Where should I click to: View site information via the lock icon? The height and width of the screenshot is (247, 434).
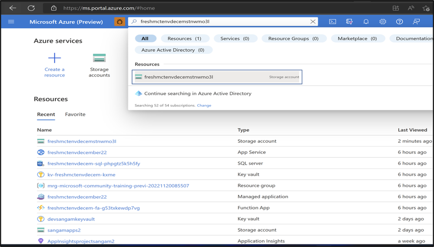(54, 8)
